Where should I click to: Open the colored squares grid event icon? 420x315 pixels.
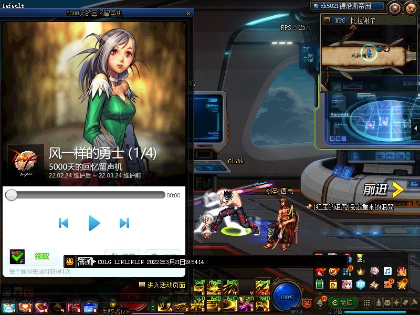point(347,271)
